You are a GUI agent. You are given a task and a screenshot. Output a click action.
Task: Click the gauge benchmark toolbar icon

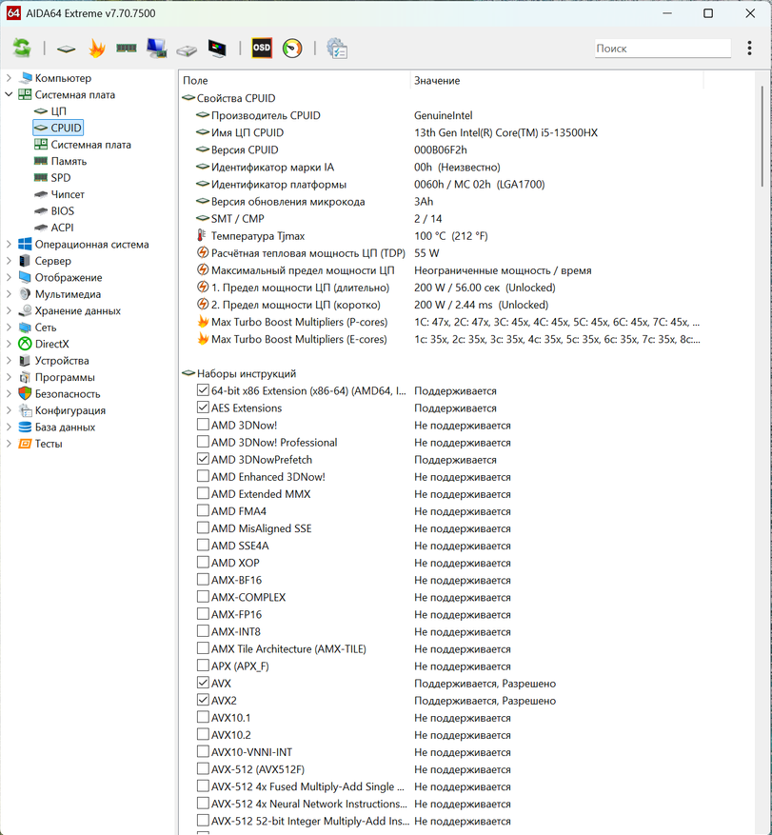point(292,49)
